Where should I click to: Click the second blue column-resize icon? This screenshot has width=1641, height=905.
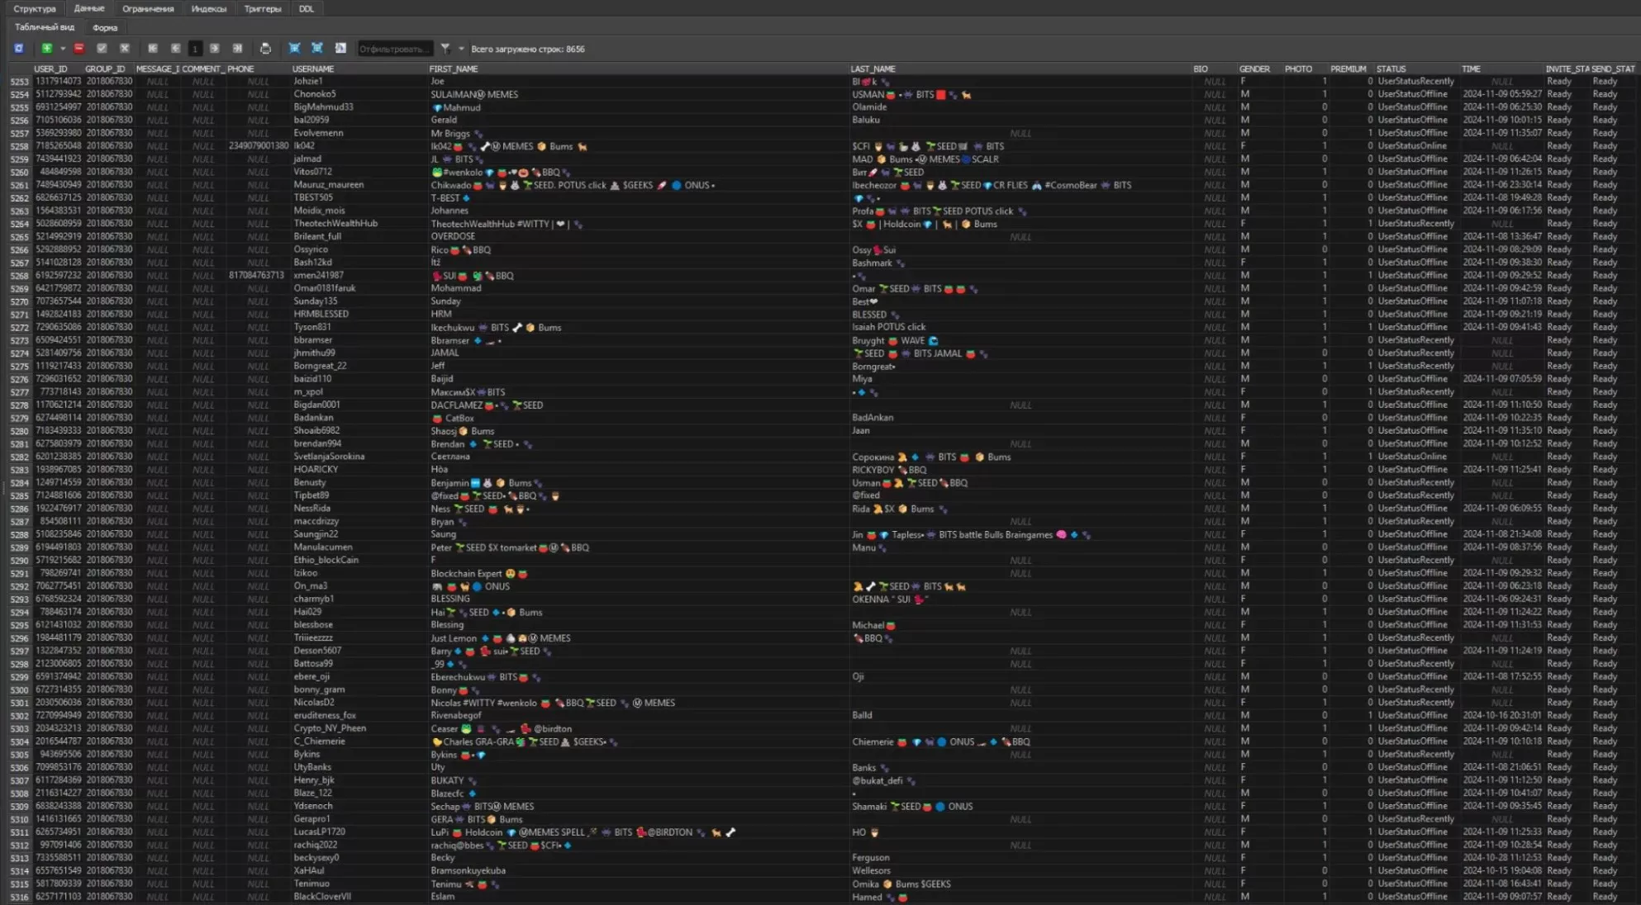pyautogui.click(x=317, y=49)
